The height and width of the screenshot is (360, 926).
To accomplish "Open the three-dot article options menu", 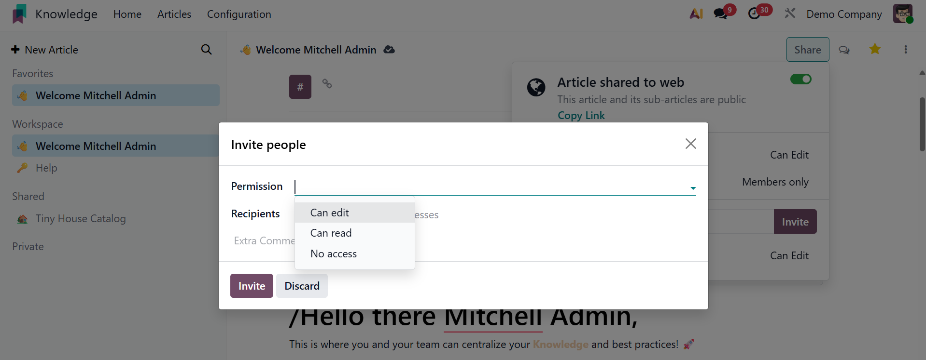I will [x=906, y=50].
